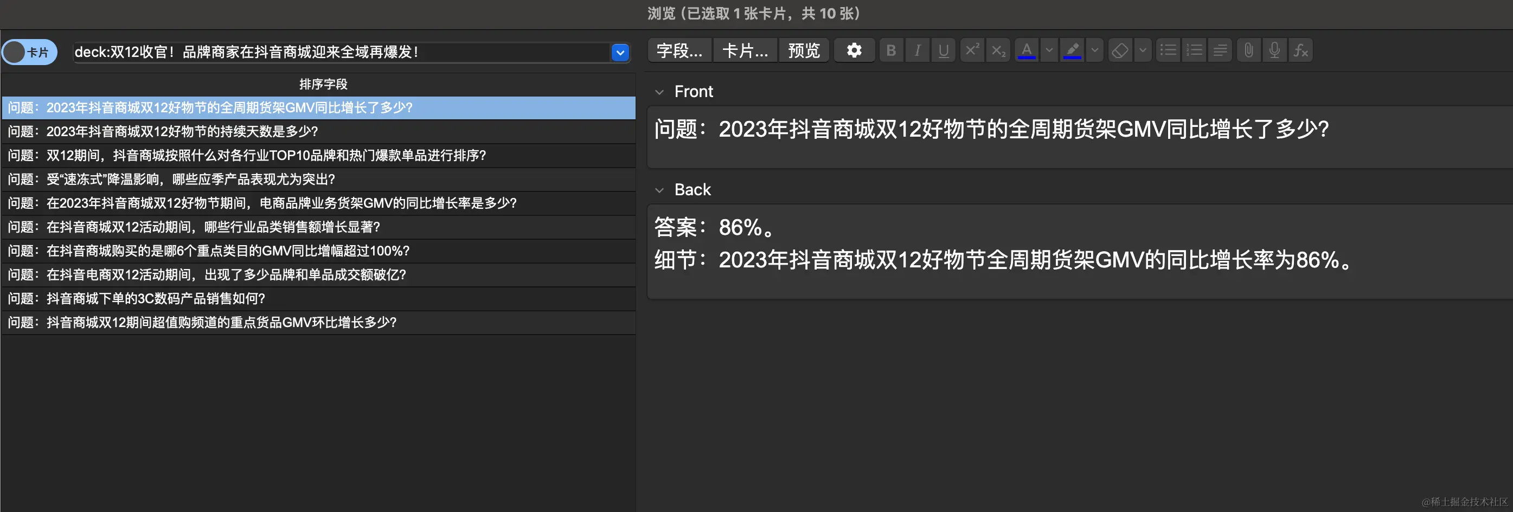Open the equations fx menu icon
This screenshot has height=512, width=1513.
[1300, 50]
